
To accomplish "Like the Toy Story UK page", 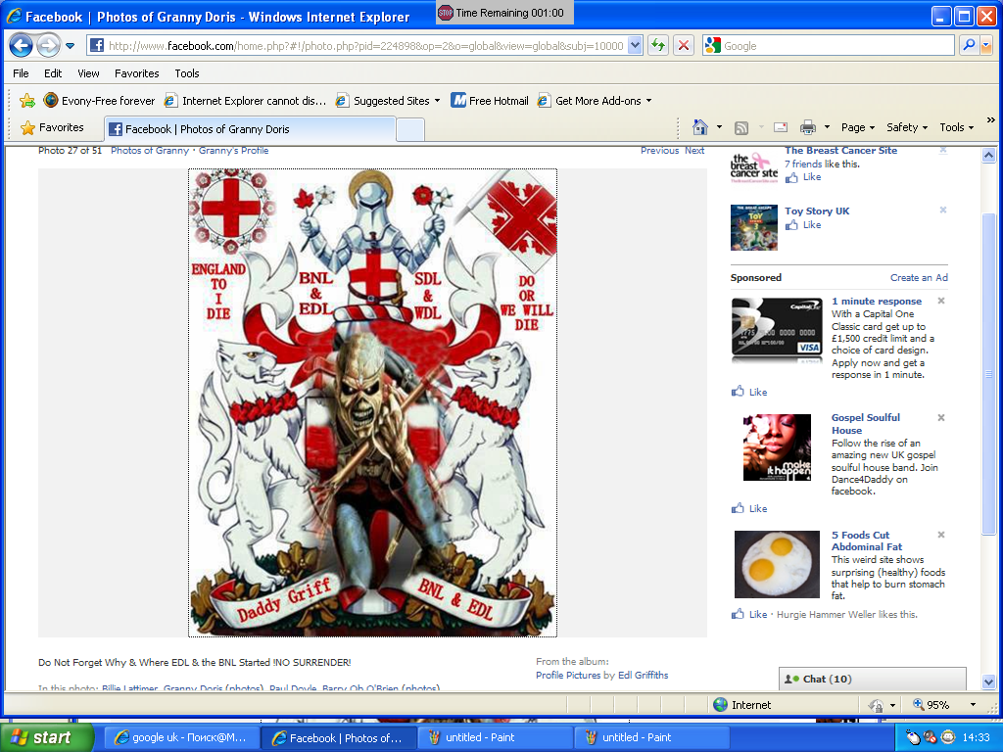I will (x=811, y=225).
